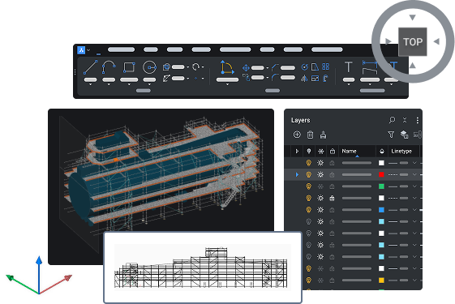Click the search icon in the Layers panel
Screen dimensions: 455x304
(x=392, y=120)
